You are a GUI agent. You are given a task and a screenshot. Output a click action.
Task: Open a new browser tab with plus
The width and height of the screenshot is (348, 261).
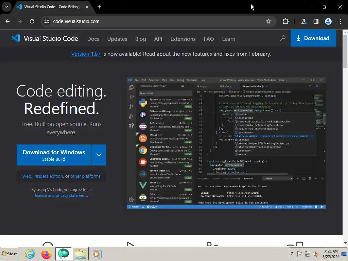coord(99,7)
